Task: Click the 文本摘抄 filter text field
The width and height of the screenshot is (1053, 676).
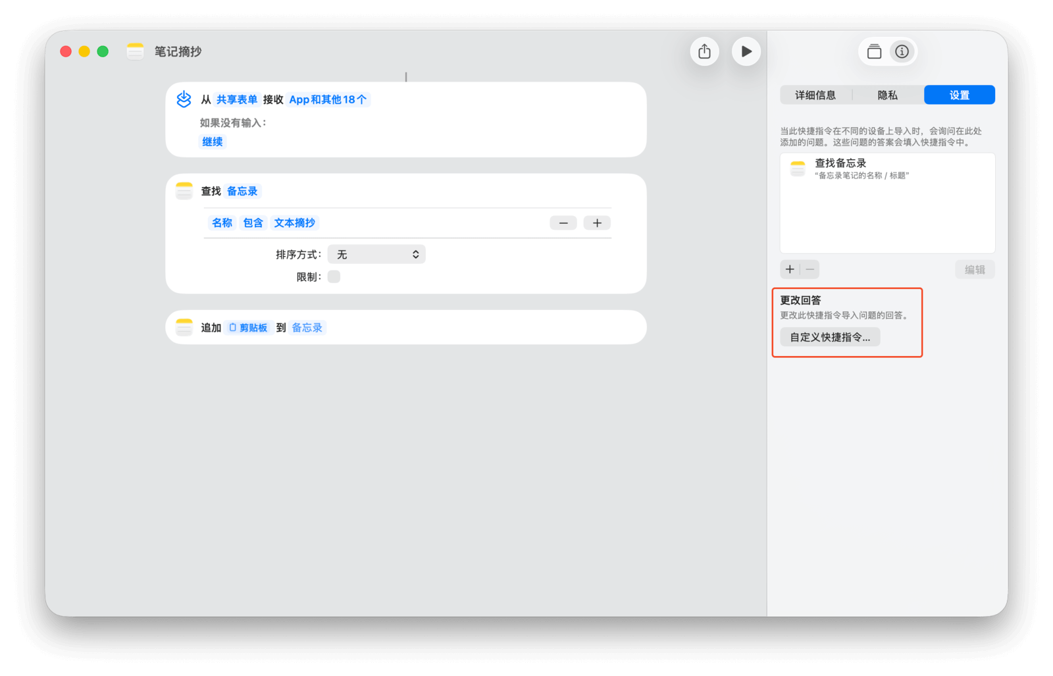Action: [294, 223]
